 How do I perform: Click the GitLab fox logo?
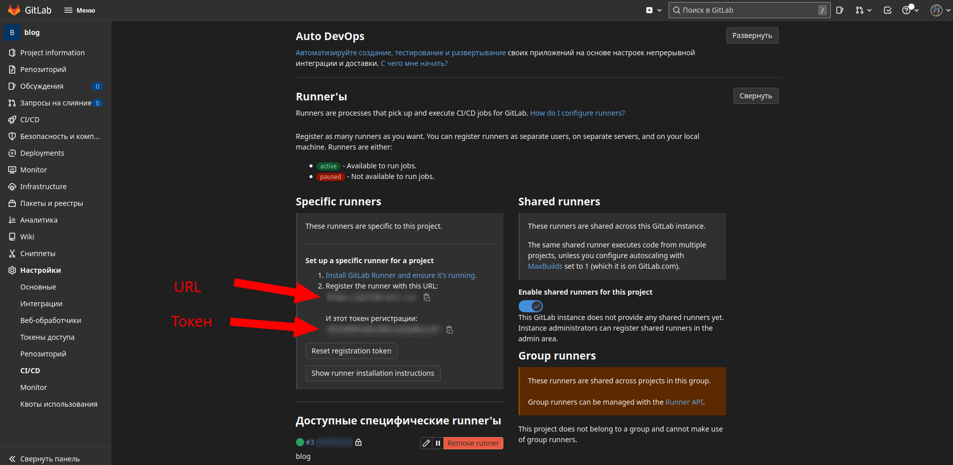click(x=14, y=10)
